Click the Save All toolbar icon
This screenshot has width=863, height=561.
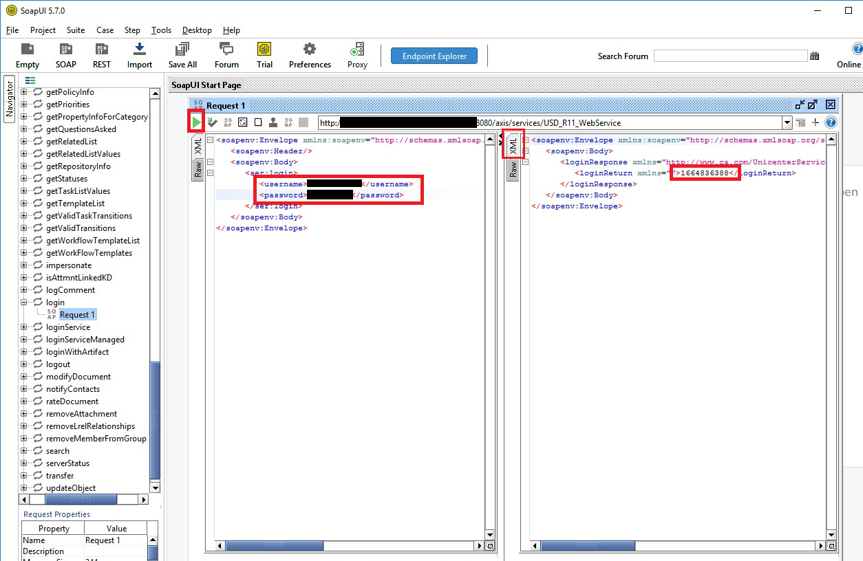pos(182,56)
